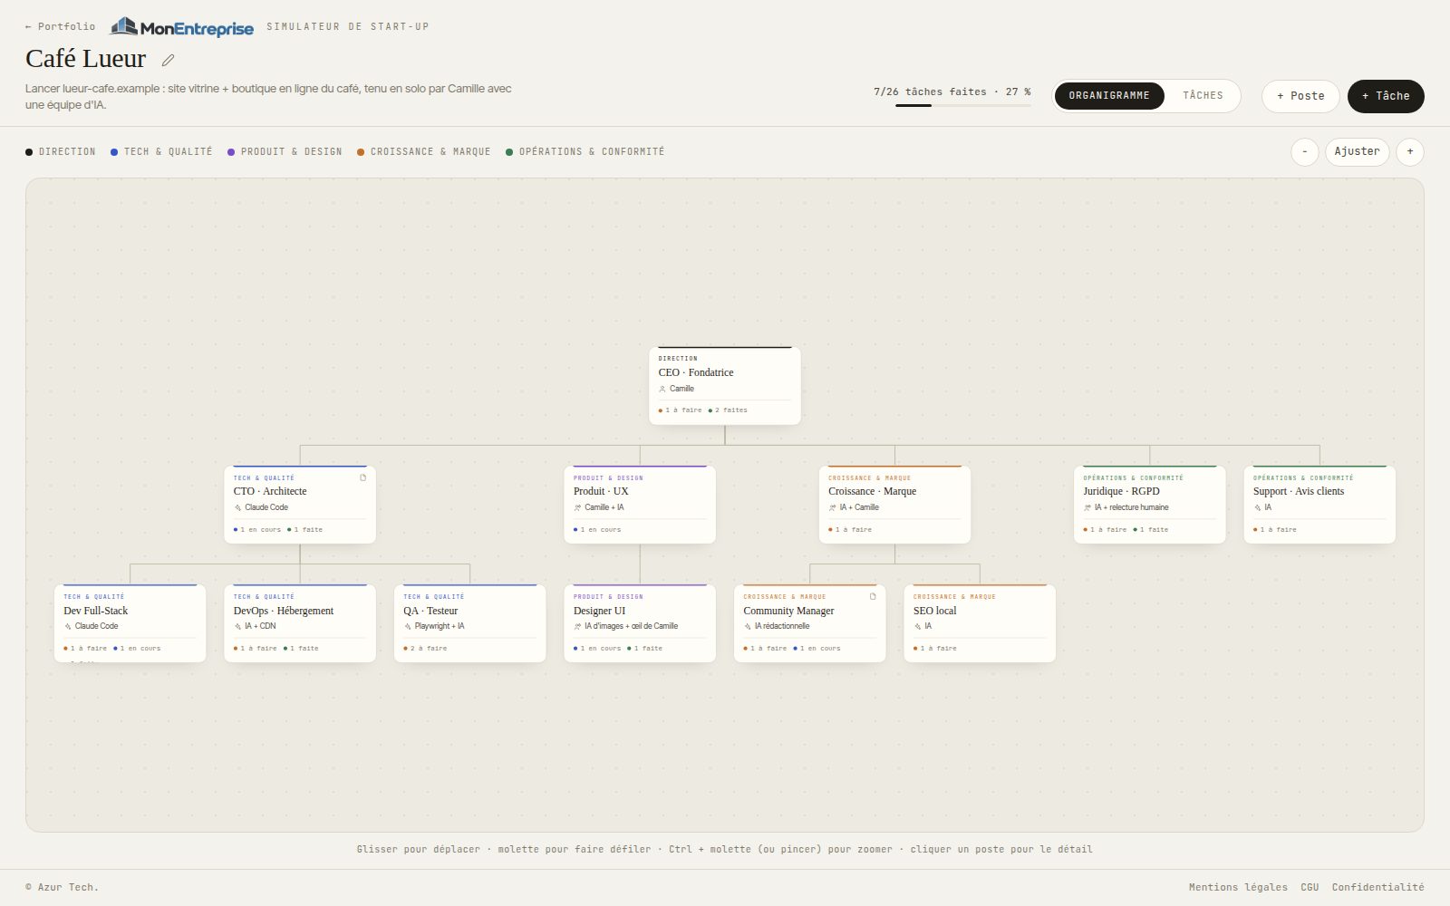Open the CEO · Fondatrice card
This screenshot has width=1450, height=906.
725,385
